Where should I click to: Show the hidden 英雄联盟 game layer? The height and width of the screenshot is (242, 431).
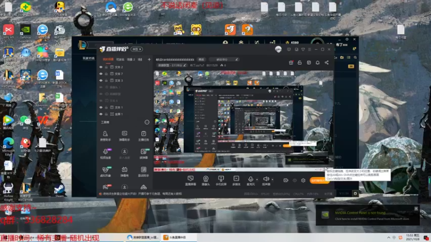click(101, 94)
